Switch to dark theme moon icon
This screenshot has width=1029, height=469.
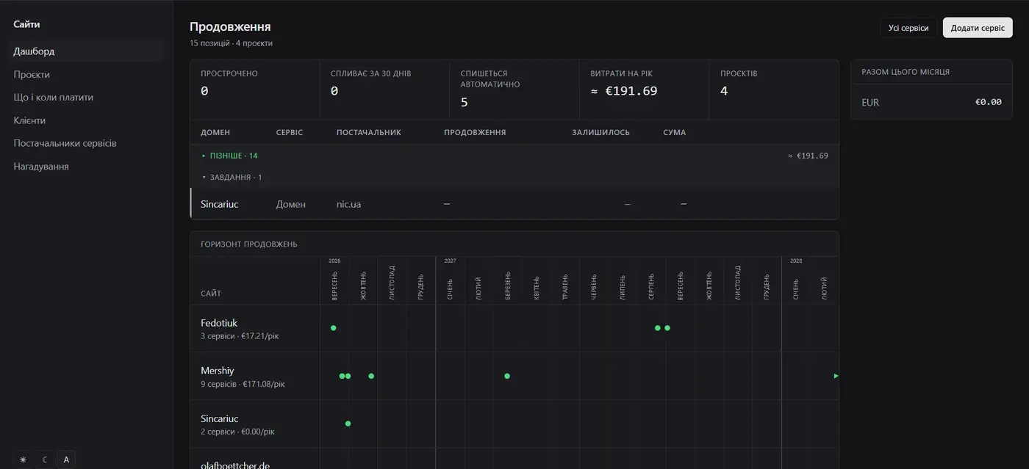[x=45, y=459]
